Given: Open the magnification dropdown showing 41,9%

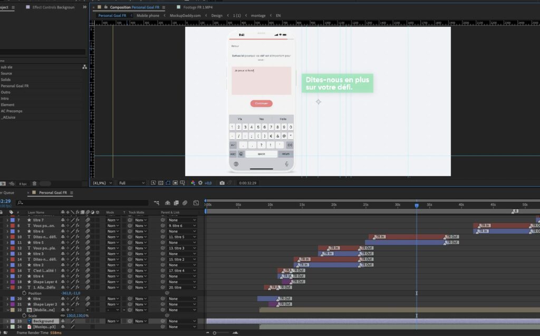Looking at the screenshot, I should [103, 183].
